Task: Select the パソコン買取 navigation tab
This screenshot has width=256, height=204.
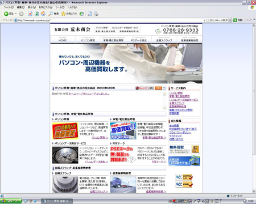Action: [x=88, y=39]
